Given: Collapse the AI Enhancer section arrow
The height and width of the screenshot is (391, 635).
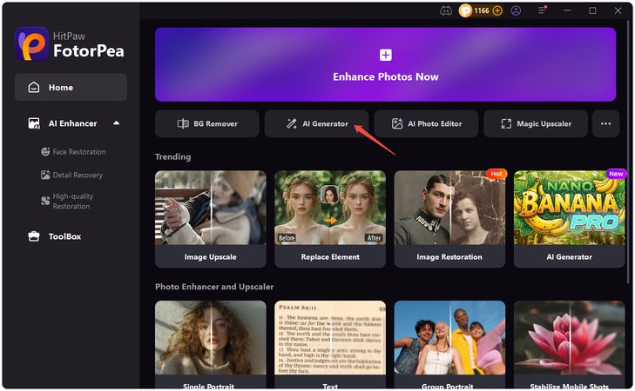Looking at the screenshot, I should (117, 123).
